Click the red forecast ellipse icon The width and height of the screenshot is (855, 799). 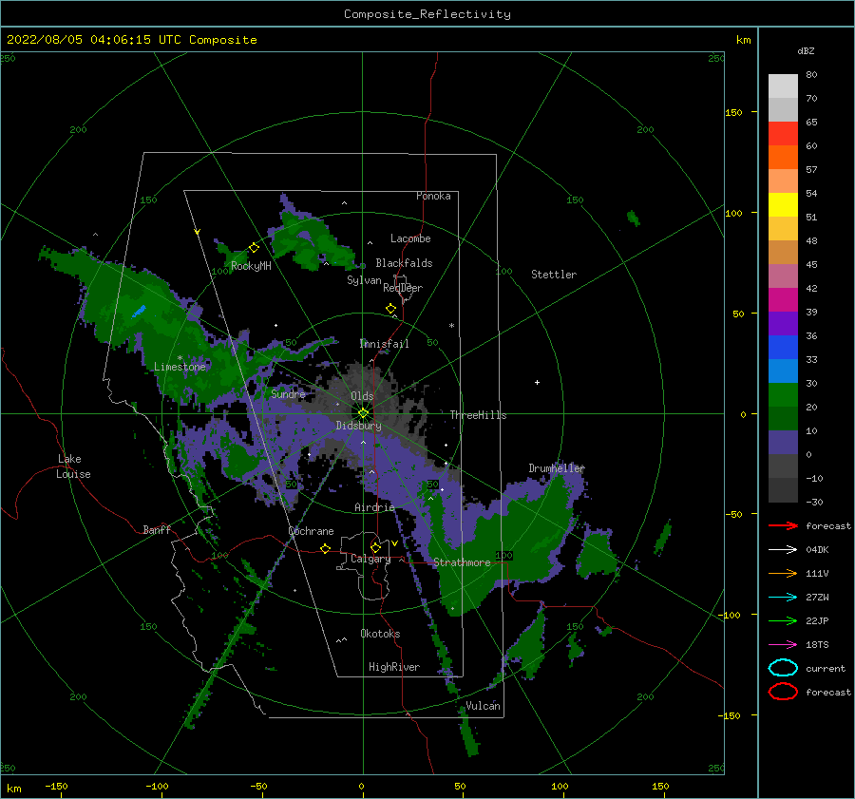coord(783,692)
